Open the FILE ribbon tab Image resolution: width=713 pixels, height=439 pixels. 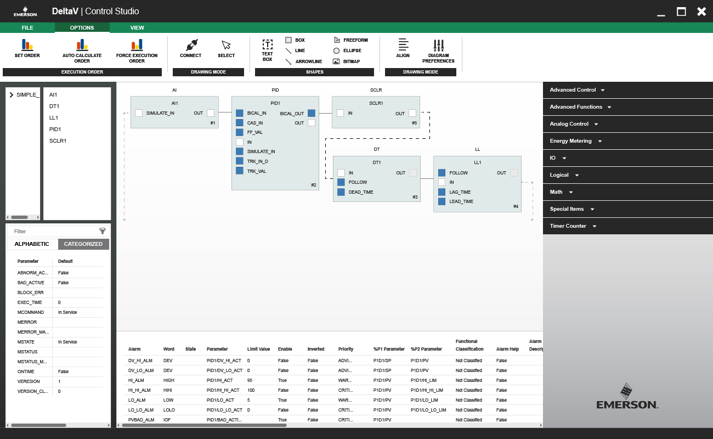pos(27,28)
